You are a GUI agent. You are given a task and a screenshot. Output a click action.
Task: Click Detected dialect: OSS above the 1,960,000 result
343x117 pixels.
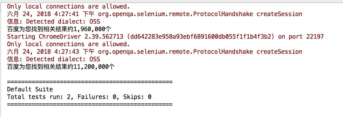[x=63, y=22]
